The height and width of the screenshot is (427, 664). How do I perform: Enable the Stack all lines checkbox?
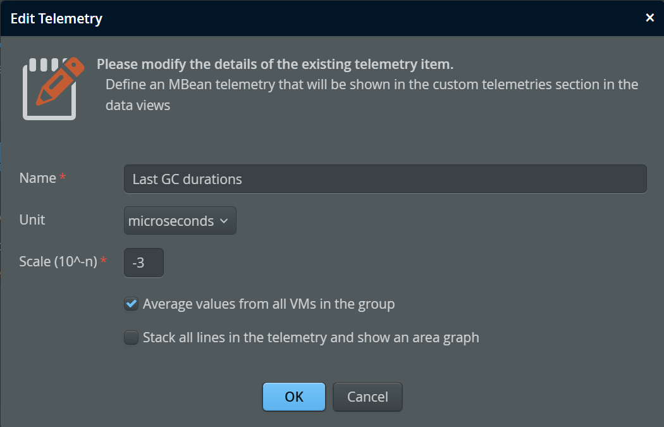131,338
